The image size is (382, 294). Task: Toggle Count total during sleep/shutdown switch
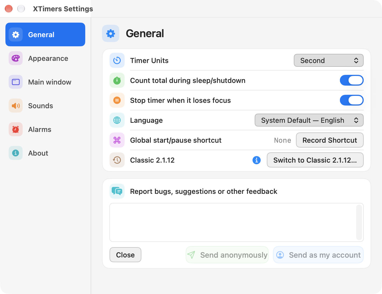[x=352, y=80]
